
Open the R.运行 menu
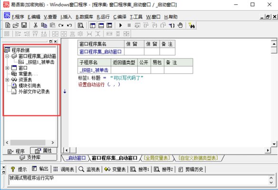coord(103,17)
